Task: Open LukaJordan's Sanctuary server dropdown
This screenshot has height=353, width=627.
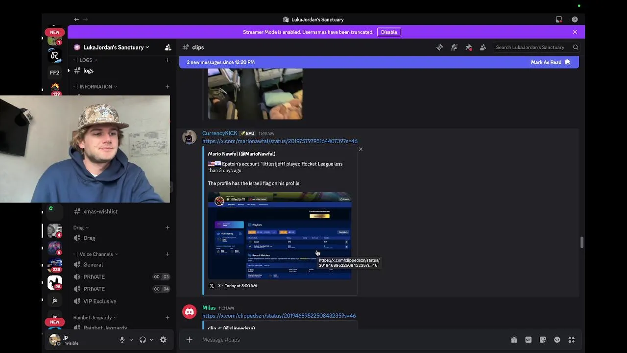Action: pyautogui.click(x=116, y=48)
